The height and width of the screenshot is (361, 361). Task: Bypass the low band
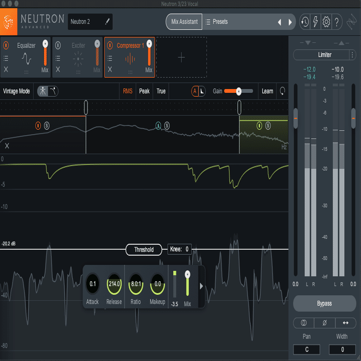pyautogui.click(x=38, y=126)
